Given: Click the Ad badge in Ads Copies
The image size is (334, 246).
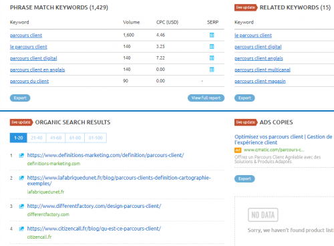Looking at the screenshot, I should click(x=238, y=150).
